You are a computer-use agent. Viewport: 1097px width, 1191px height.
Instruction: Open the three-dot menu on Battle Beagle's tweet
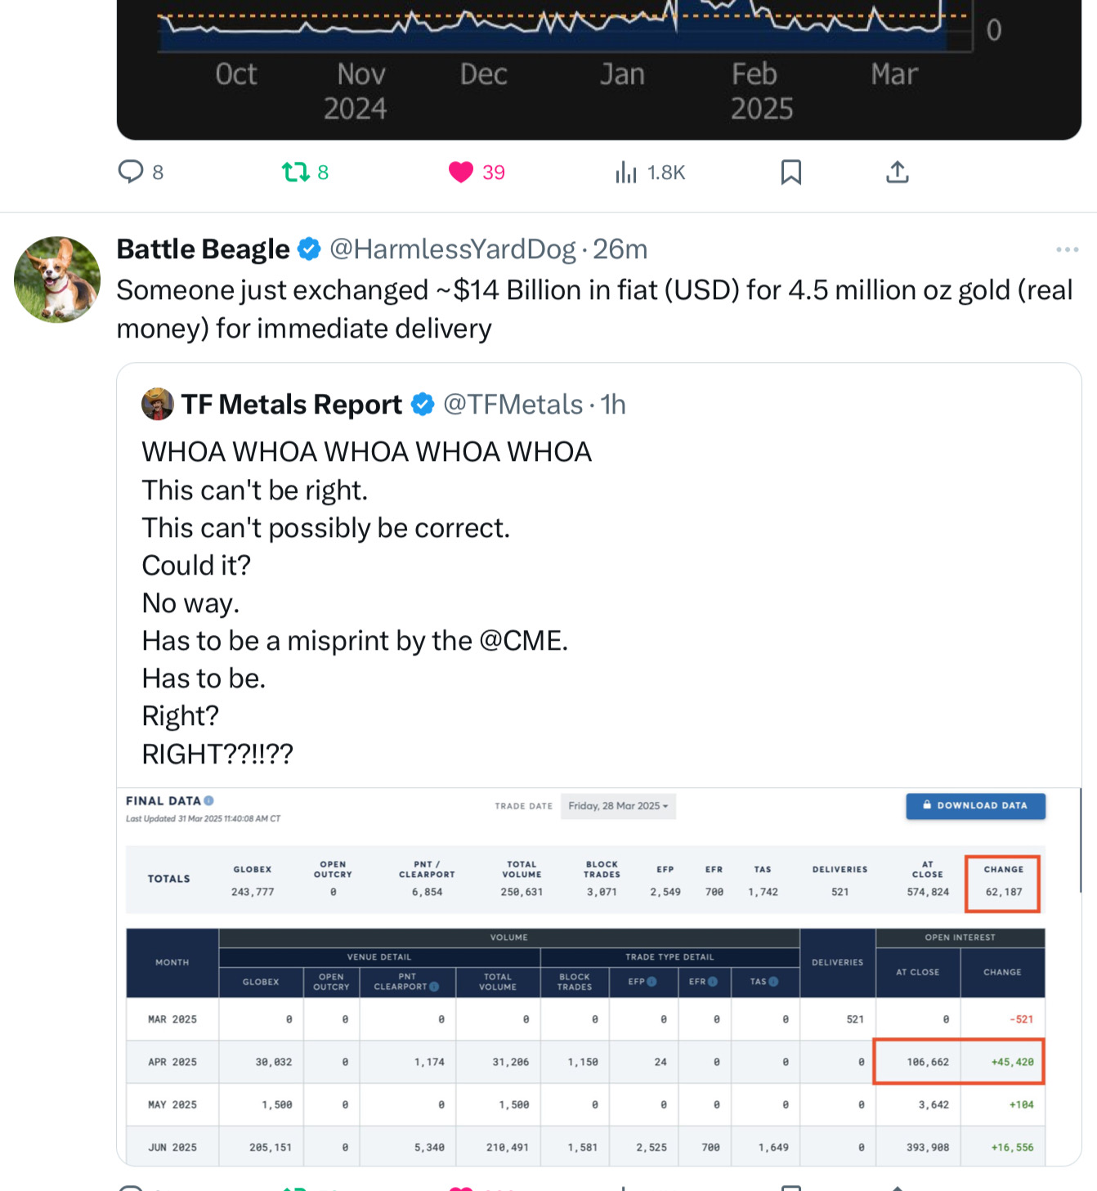click(x=1067, y=249)
